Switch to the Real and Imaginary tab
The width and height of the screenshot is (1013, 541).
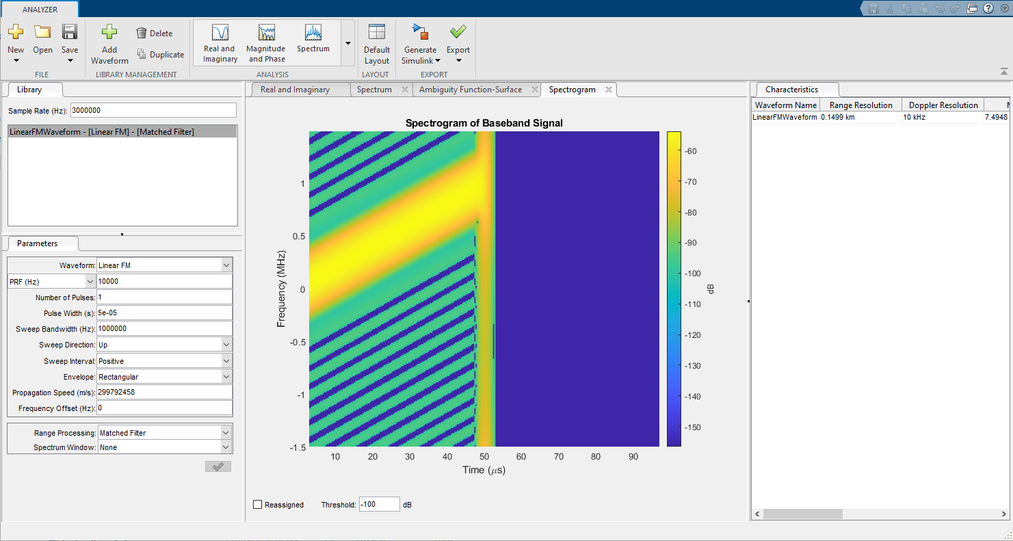tap(295, 90)
